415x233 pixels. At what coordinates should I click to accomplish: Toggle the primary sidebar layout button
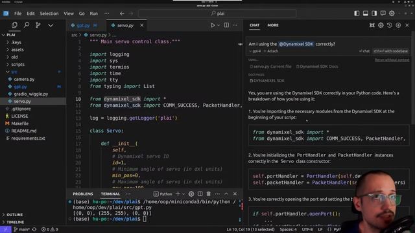pyautogui.click(x=357, y=13)
